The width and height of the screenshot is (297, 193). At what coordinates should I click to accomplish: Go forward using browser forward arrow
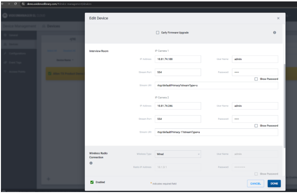pyautogui.click(x=9, y=4)
